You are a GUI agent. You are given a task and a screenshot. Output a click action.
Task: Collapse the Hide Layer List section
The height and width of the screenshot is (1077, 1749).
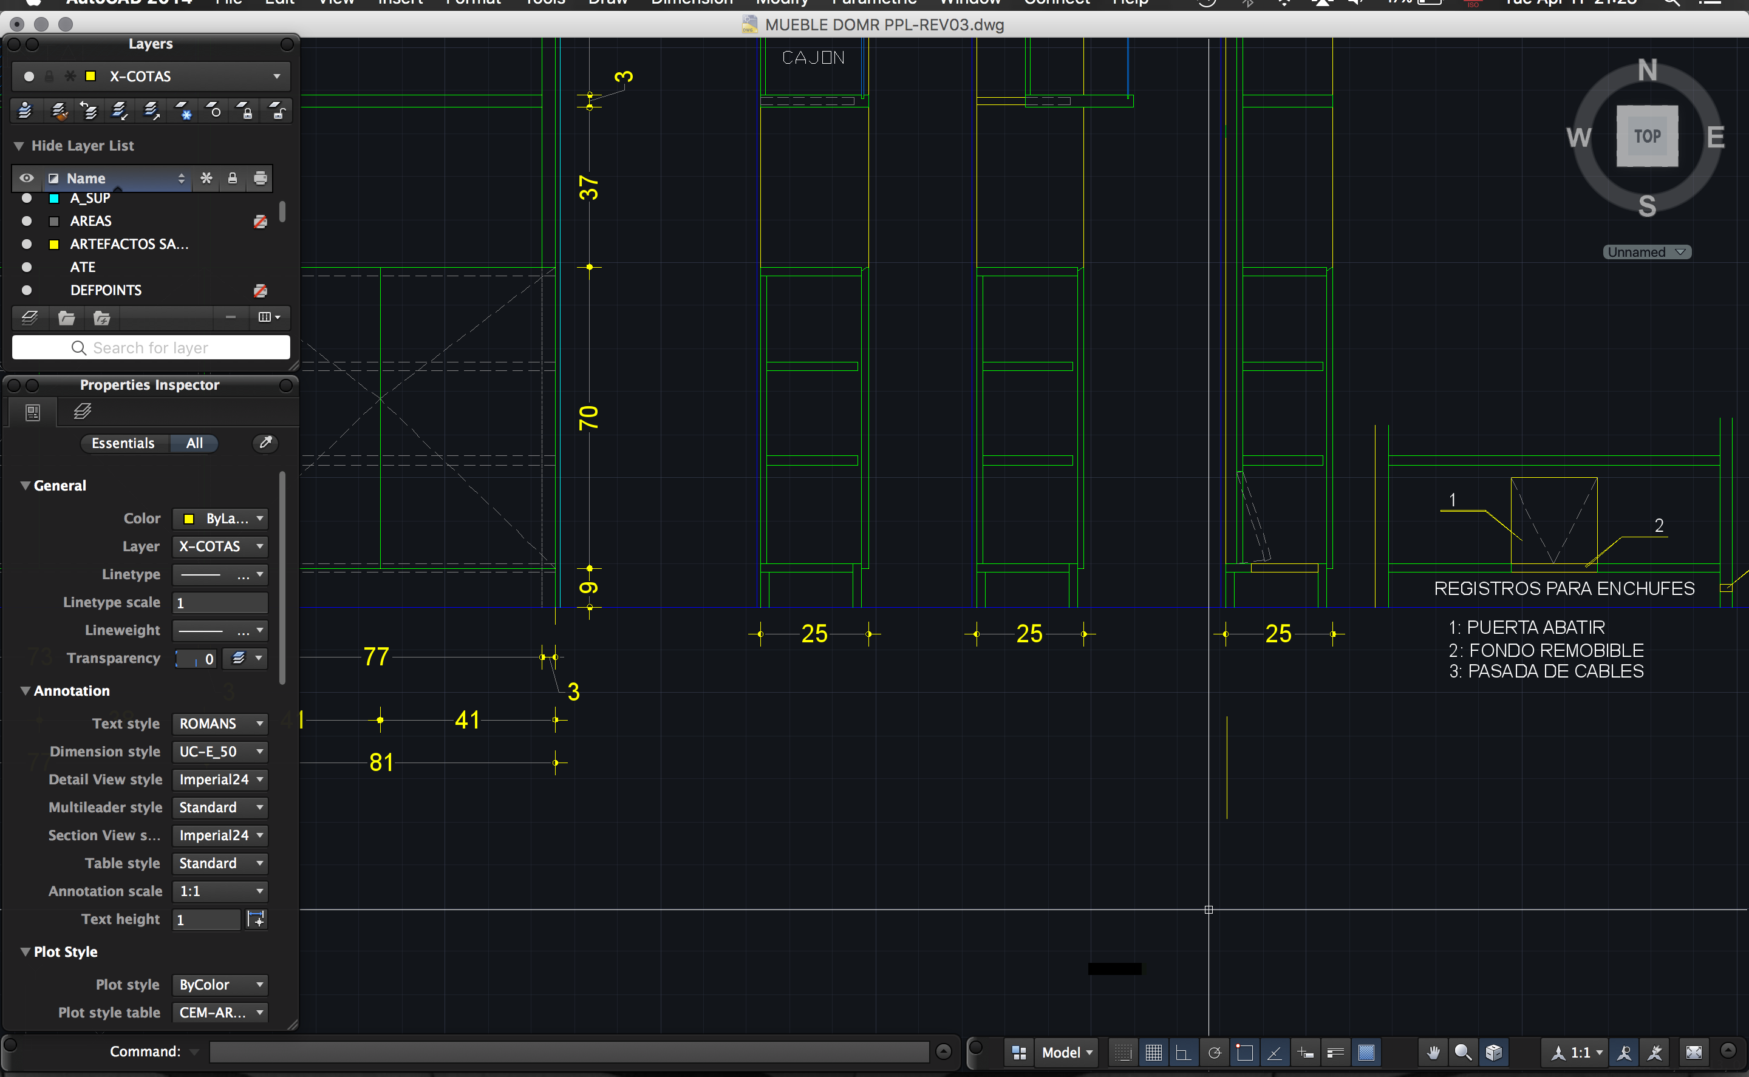tap(19, 146)
